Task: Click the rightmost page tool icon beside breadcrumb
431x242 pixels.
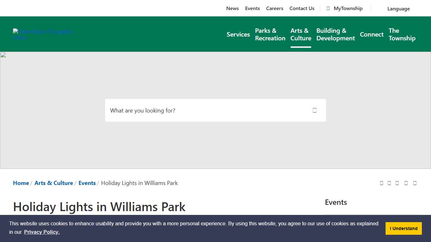Action: pos(415,183)
